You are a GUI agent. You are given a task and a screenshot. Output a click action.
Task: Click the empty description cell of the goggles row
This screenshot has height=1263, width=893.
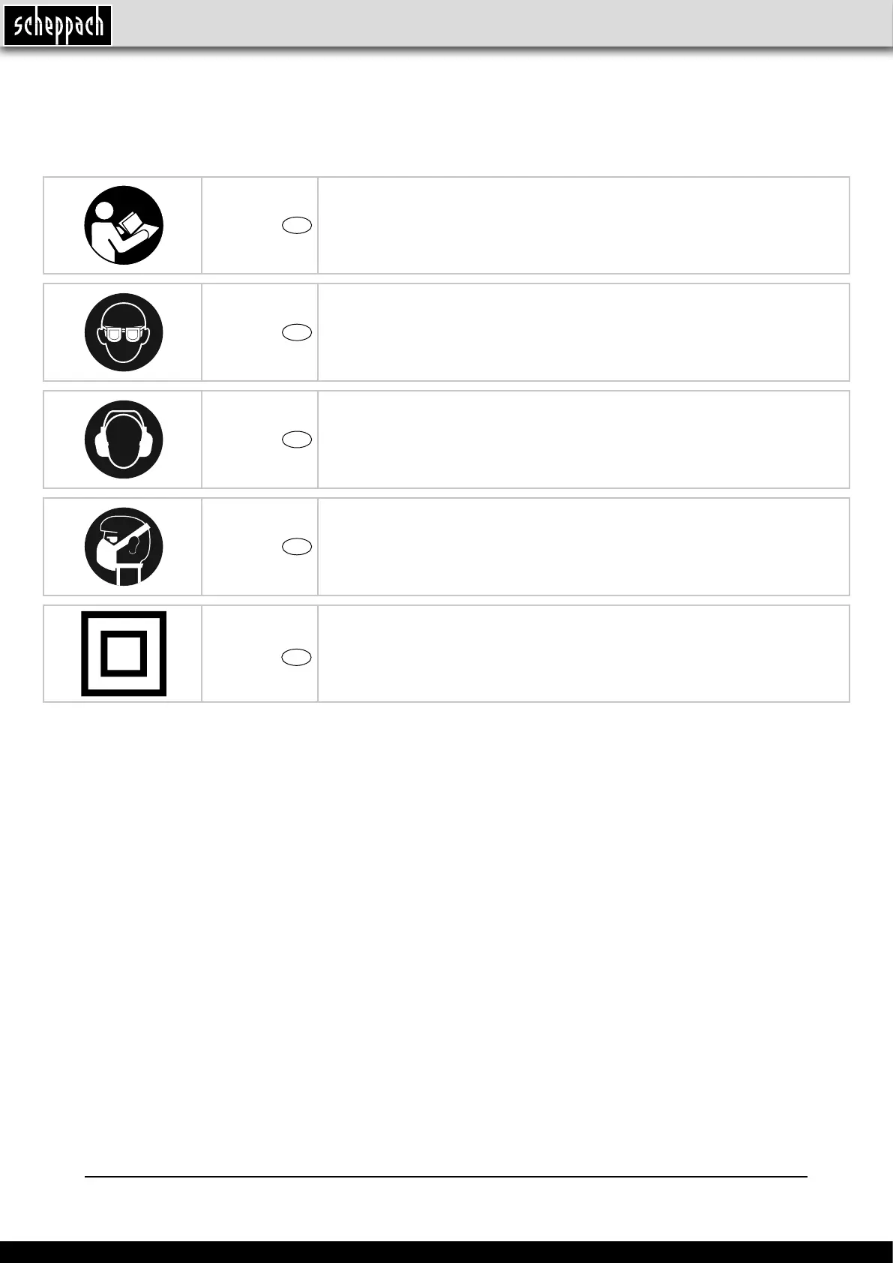(x=583, y=333)
